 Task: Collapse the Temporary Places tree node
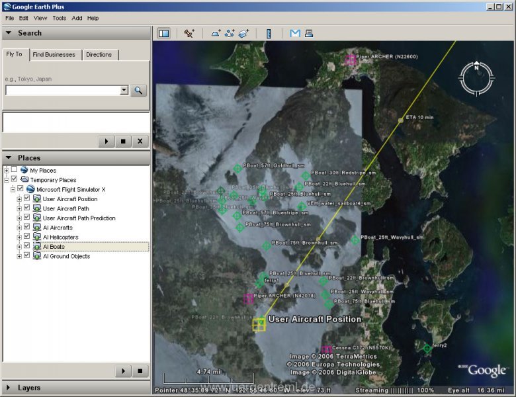(x=7, y=180)
